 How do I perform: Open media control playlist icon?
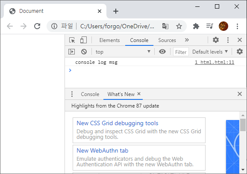pyautogui.click(x=210, y=26)
